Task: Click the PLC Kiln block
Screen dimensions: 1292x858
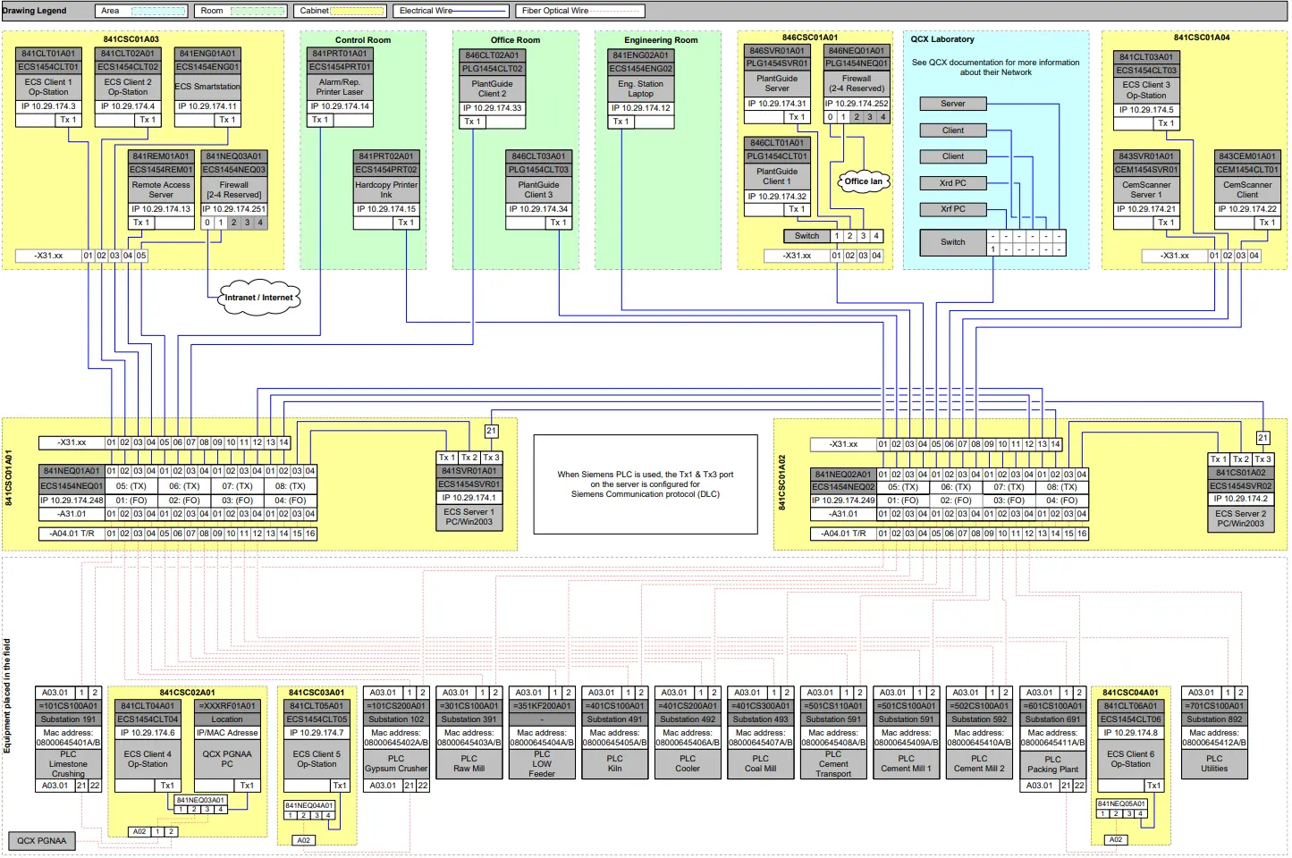Action: (614, 763)
